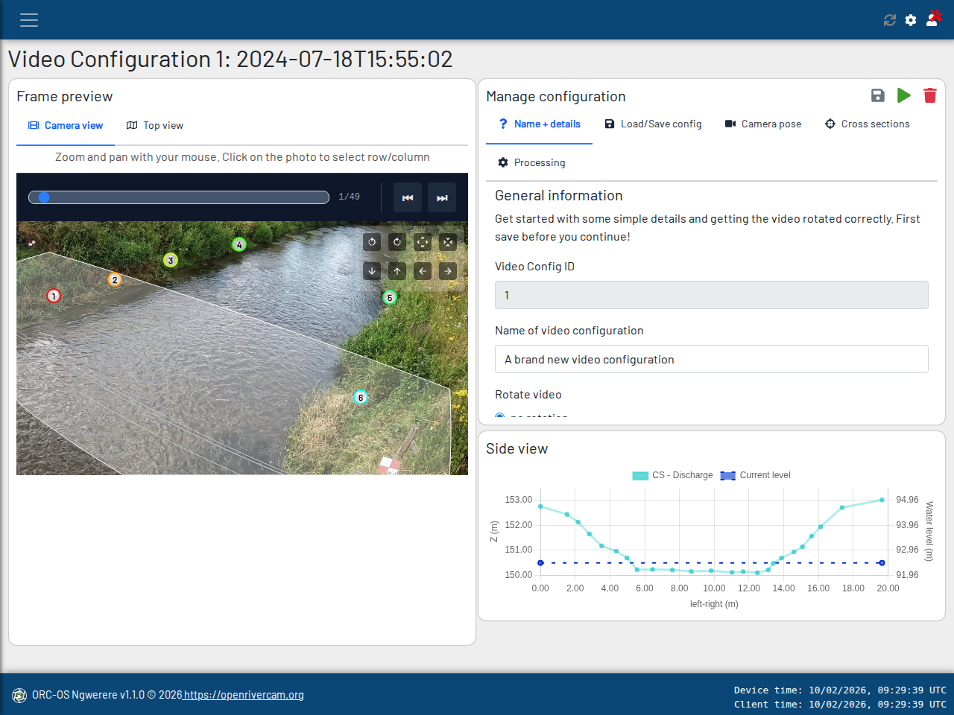Select control point 3 on the frame

[x=171, y=261]
